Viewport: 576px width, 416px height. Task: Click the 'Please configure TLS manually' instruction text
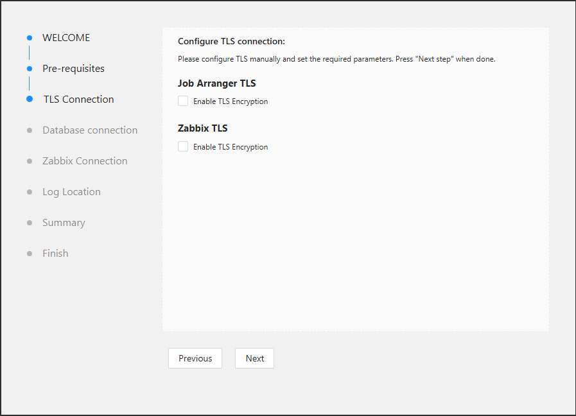click(336, 59)
